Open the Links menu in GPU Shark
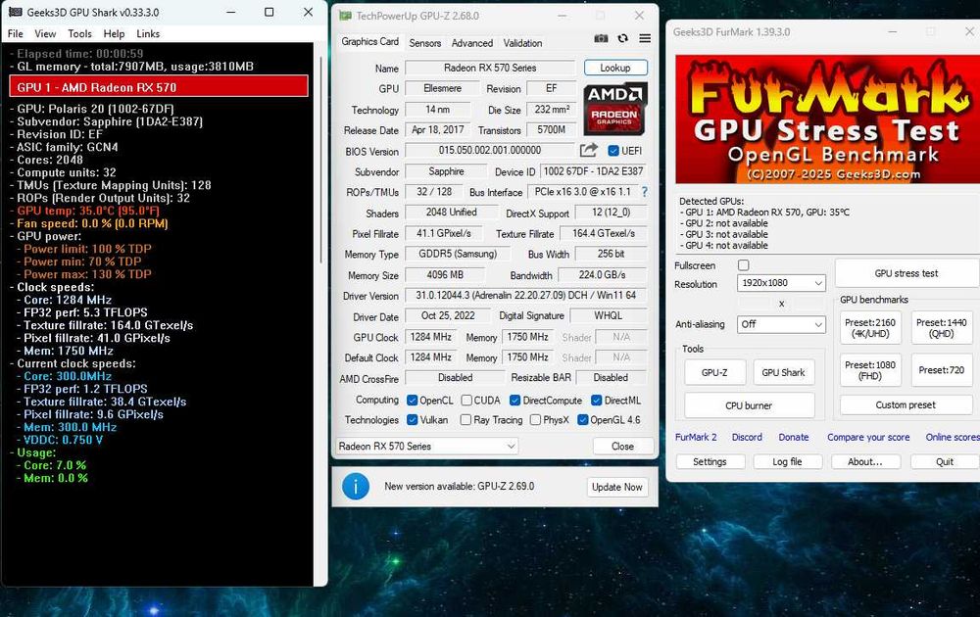The image size is (980, 617). 148,33
